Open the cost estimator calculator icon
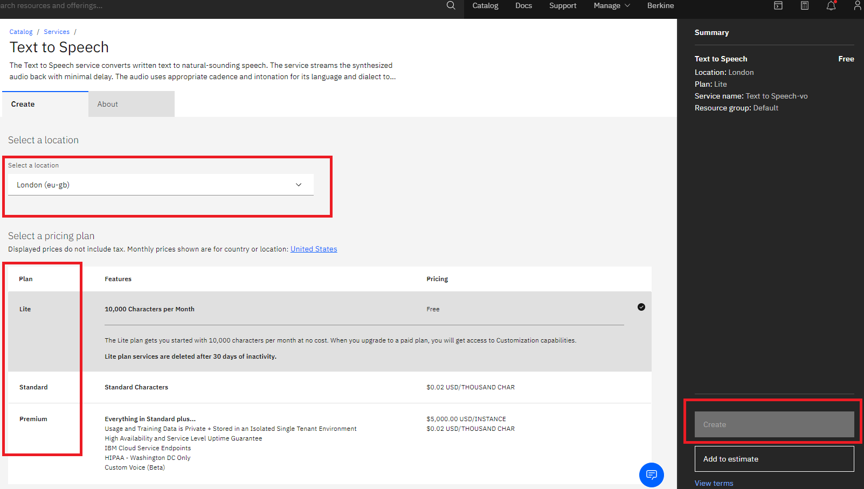This screenshot has width=864, height=489. click(805, 5)
